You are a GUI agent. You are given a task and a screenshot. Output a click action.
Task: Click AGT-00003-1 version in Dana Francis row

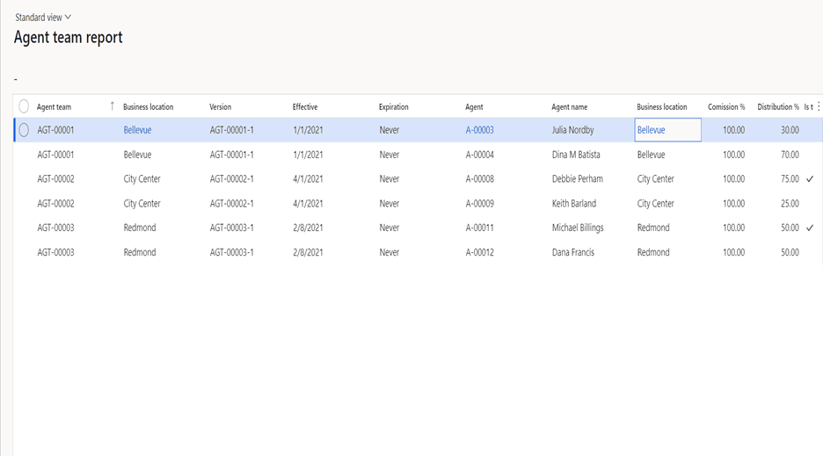[x=232, y=252]
